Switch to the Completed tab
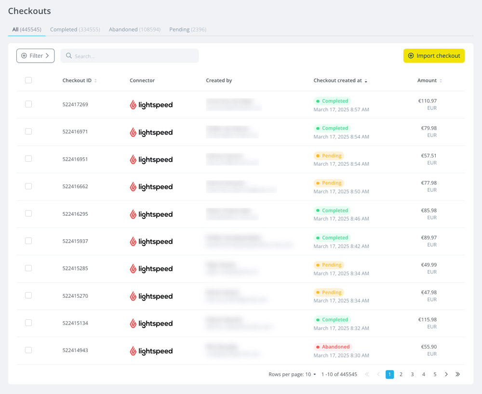This screenshot has width=482, height=394. [x=75, y=29]
